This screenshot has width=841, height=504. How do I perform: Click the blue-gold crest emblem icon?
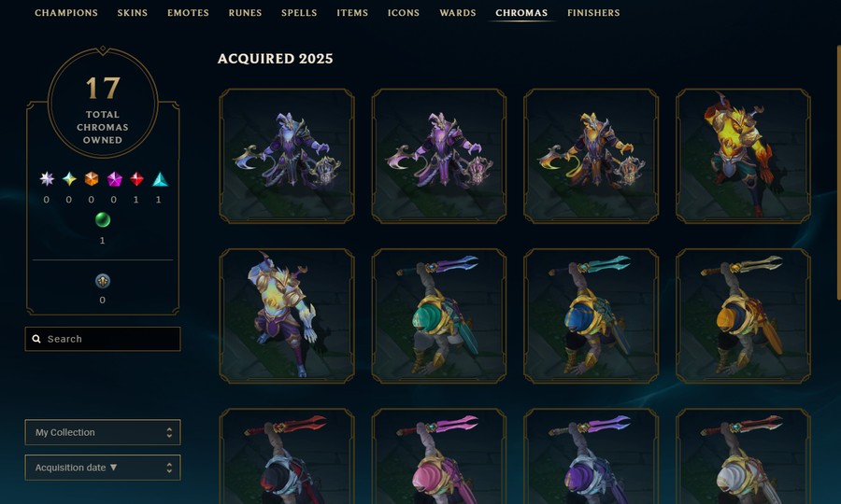pos(103,281)
